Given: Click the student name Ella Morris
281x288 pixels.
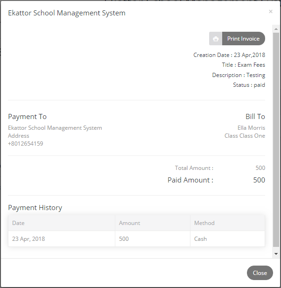Looking at the screenshot, I should point(251,128).
